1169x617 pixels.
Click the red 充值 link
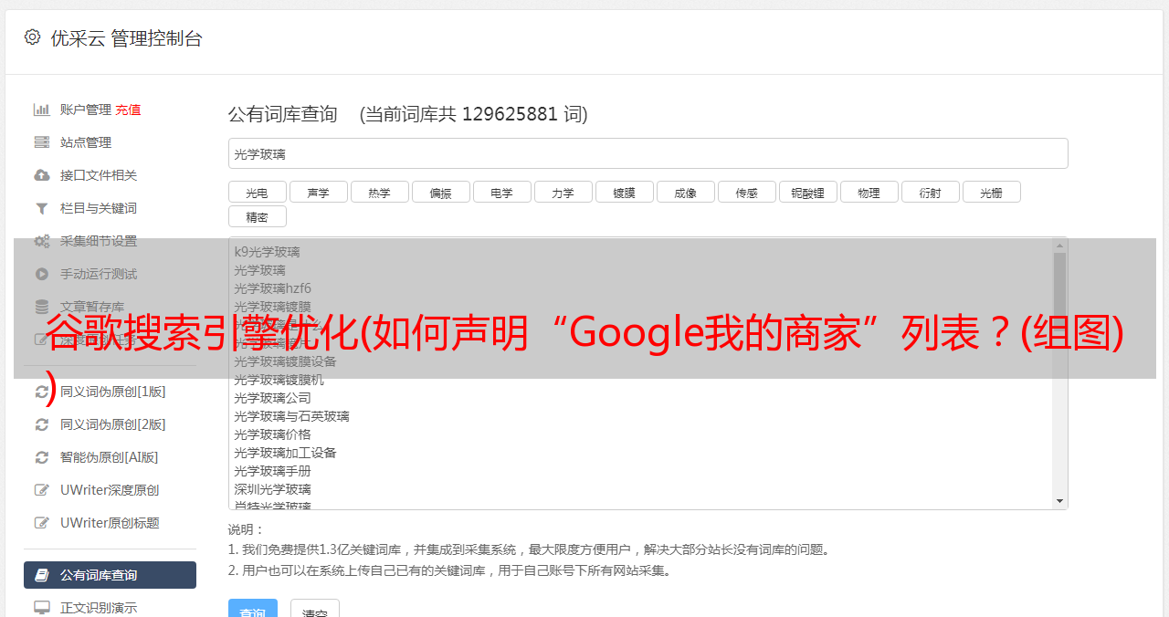point(128,110)
